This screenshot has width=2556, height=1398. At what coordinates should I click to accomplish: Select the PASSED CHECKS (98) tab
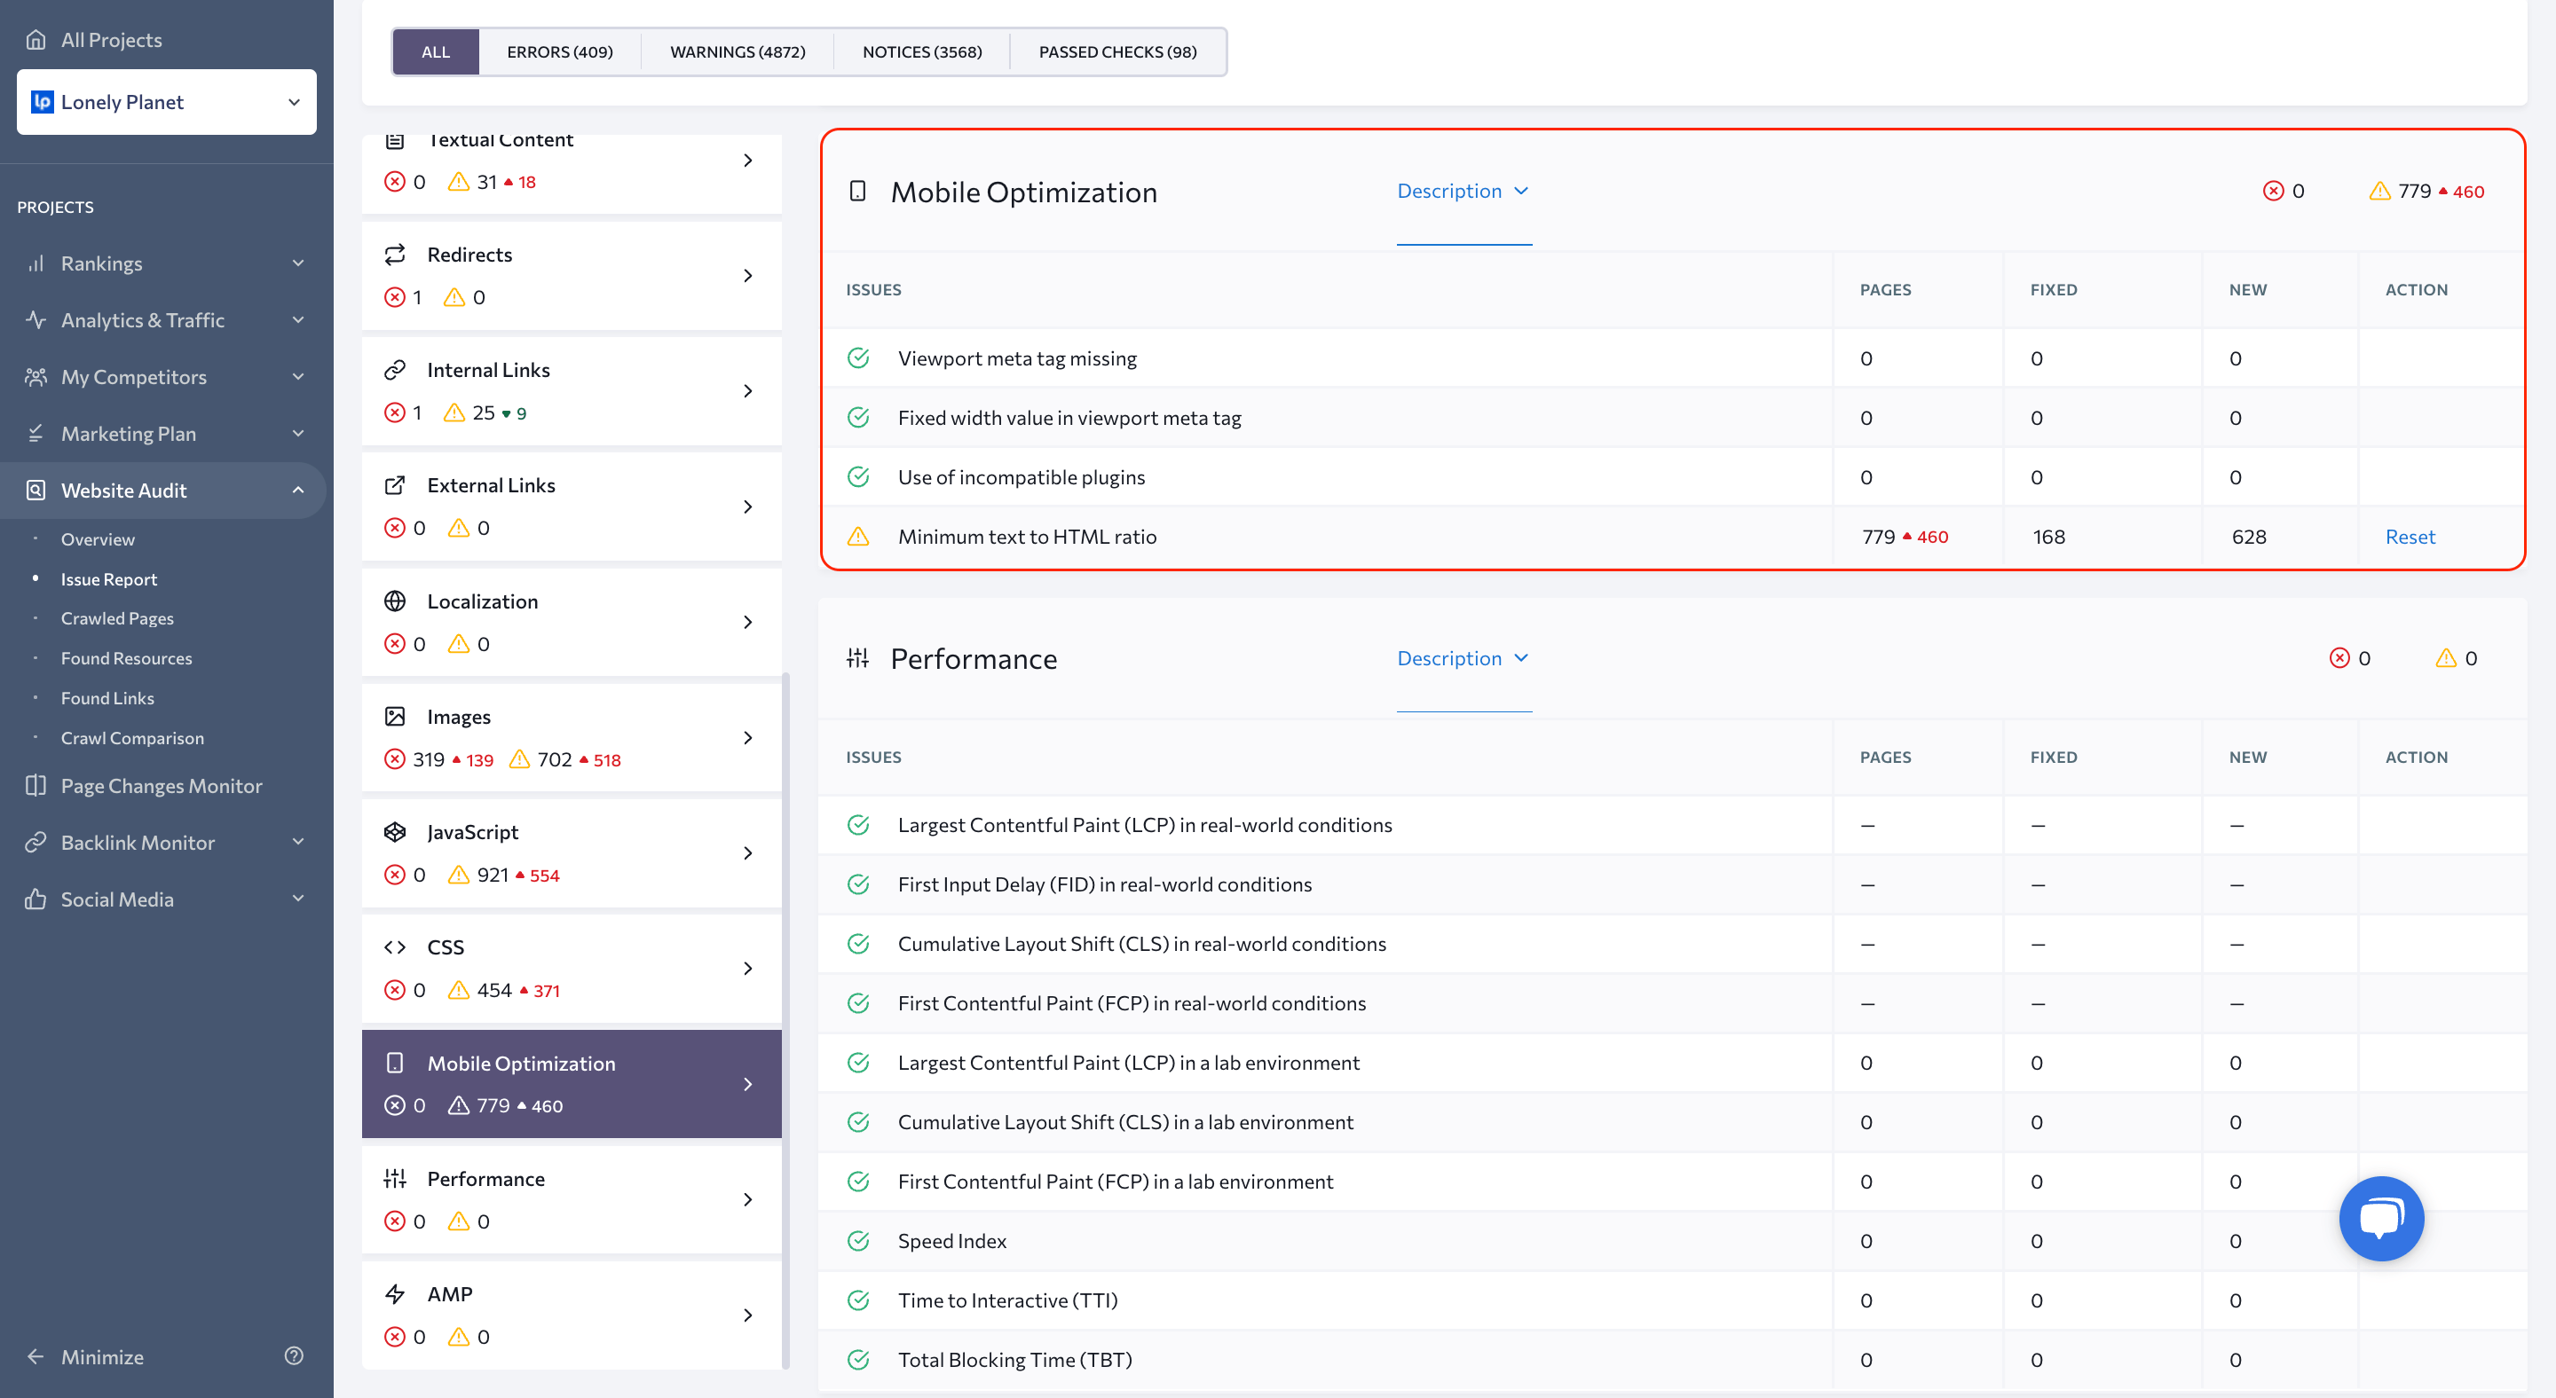coord(1116,50)
